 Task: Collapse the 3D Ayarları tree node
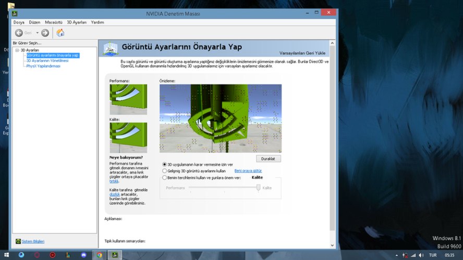pos(17,50)
